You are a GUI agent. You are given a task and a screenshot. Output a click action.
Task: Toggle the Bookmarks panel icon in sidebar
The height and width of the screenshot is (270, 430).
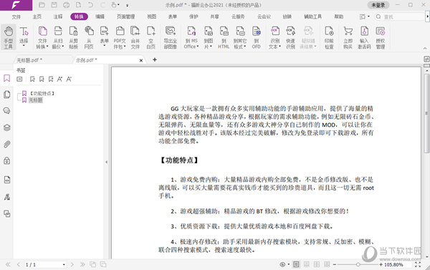click(x=7, y=78)
